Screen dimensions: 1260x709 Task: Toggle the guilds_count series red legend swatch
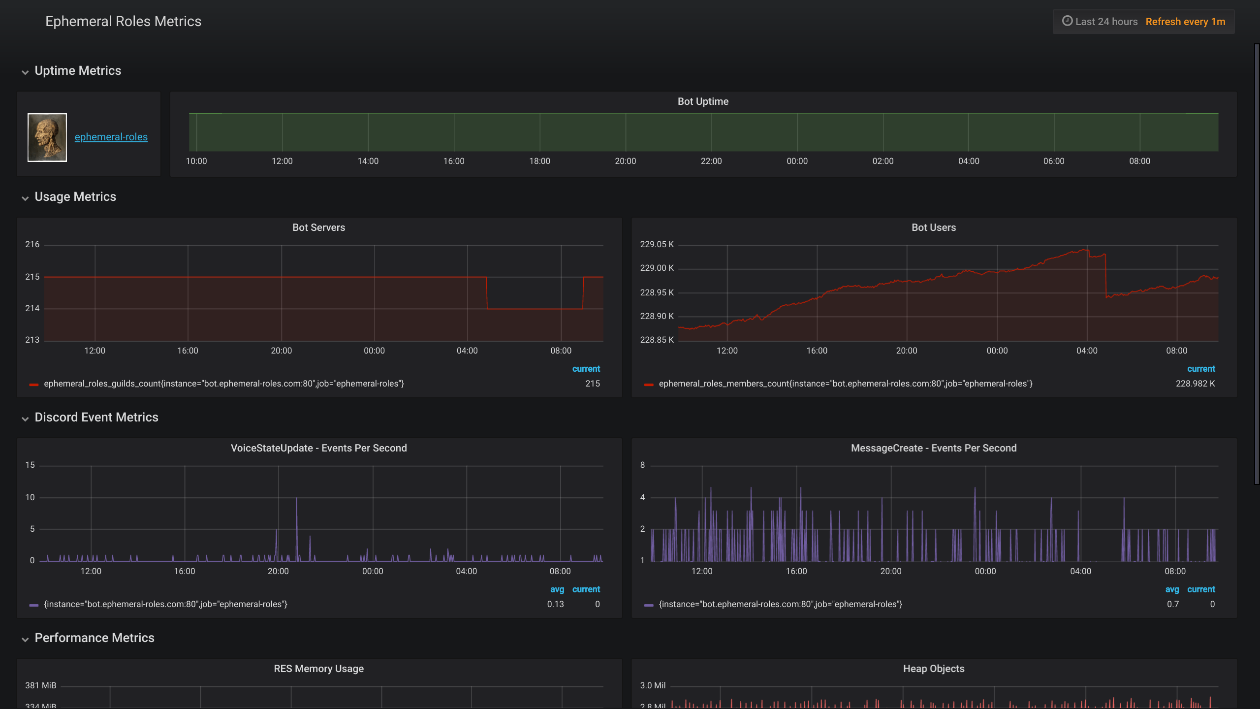(33, 384)
